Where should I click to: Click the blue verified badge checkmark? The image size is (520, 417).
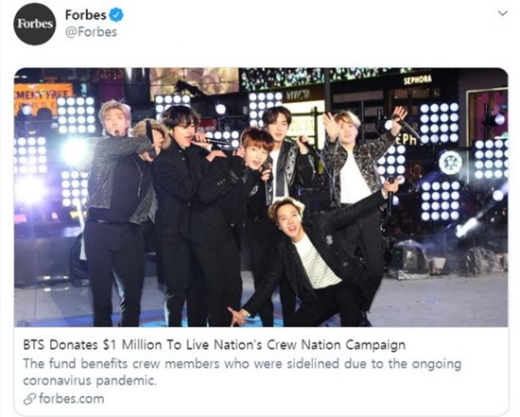116,15
